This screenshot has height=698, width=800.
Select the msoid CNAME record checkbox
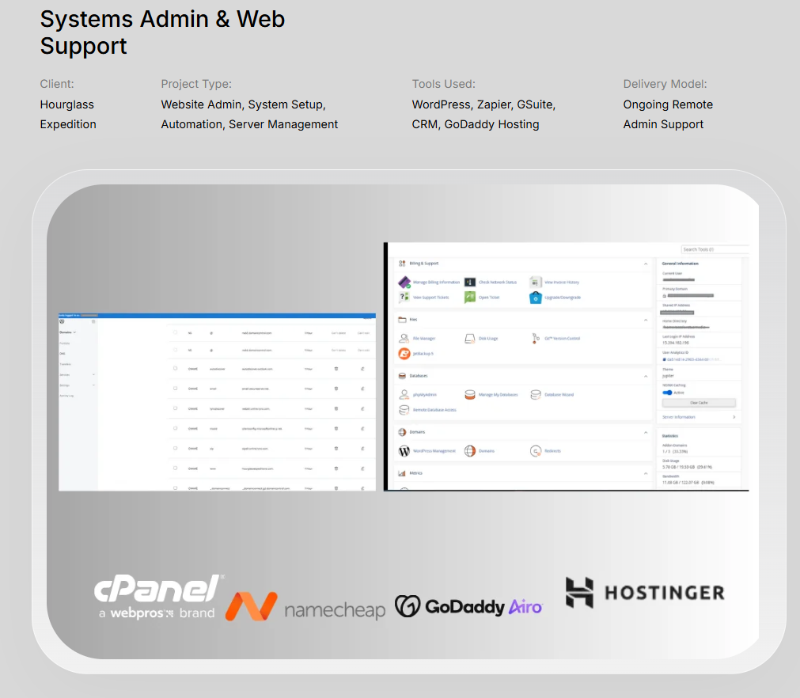click(175, 428)
